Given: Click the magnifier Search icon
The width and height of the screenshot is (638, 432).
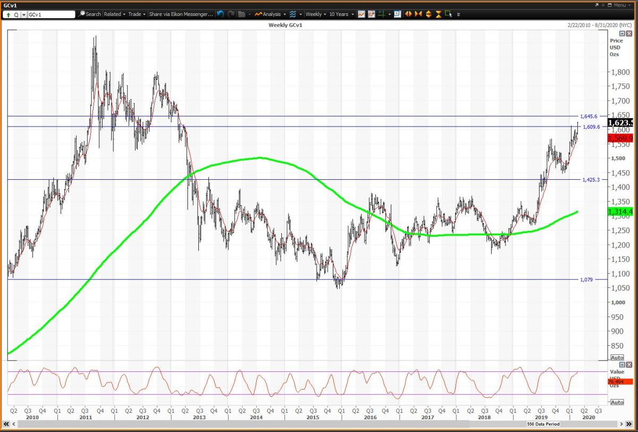Looking at the screenshot, I should click(x=81, y=14).
